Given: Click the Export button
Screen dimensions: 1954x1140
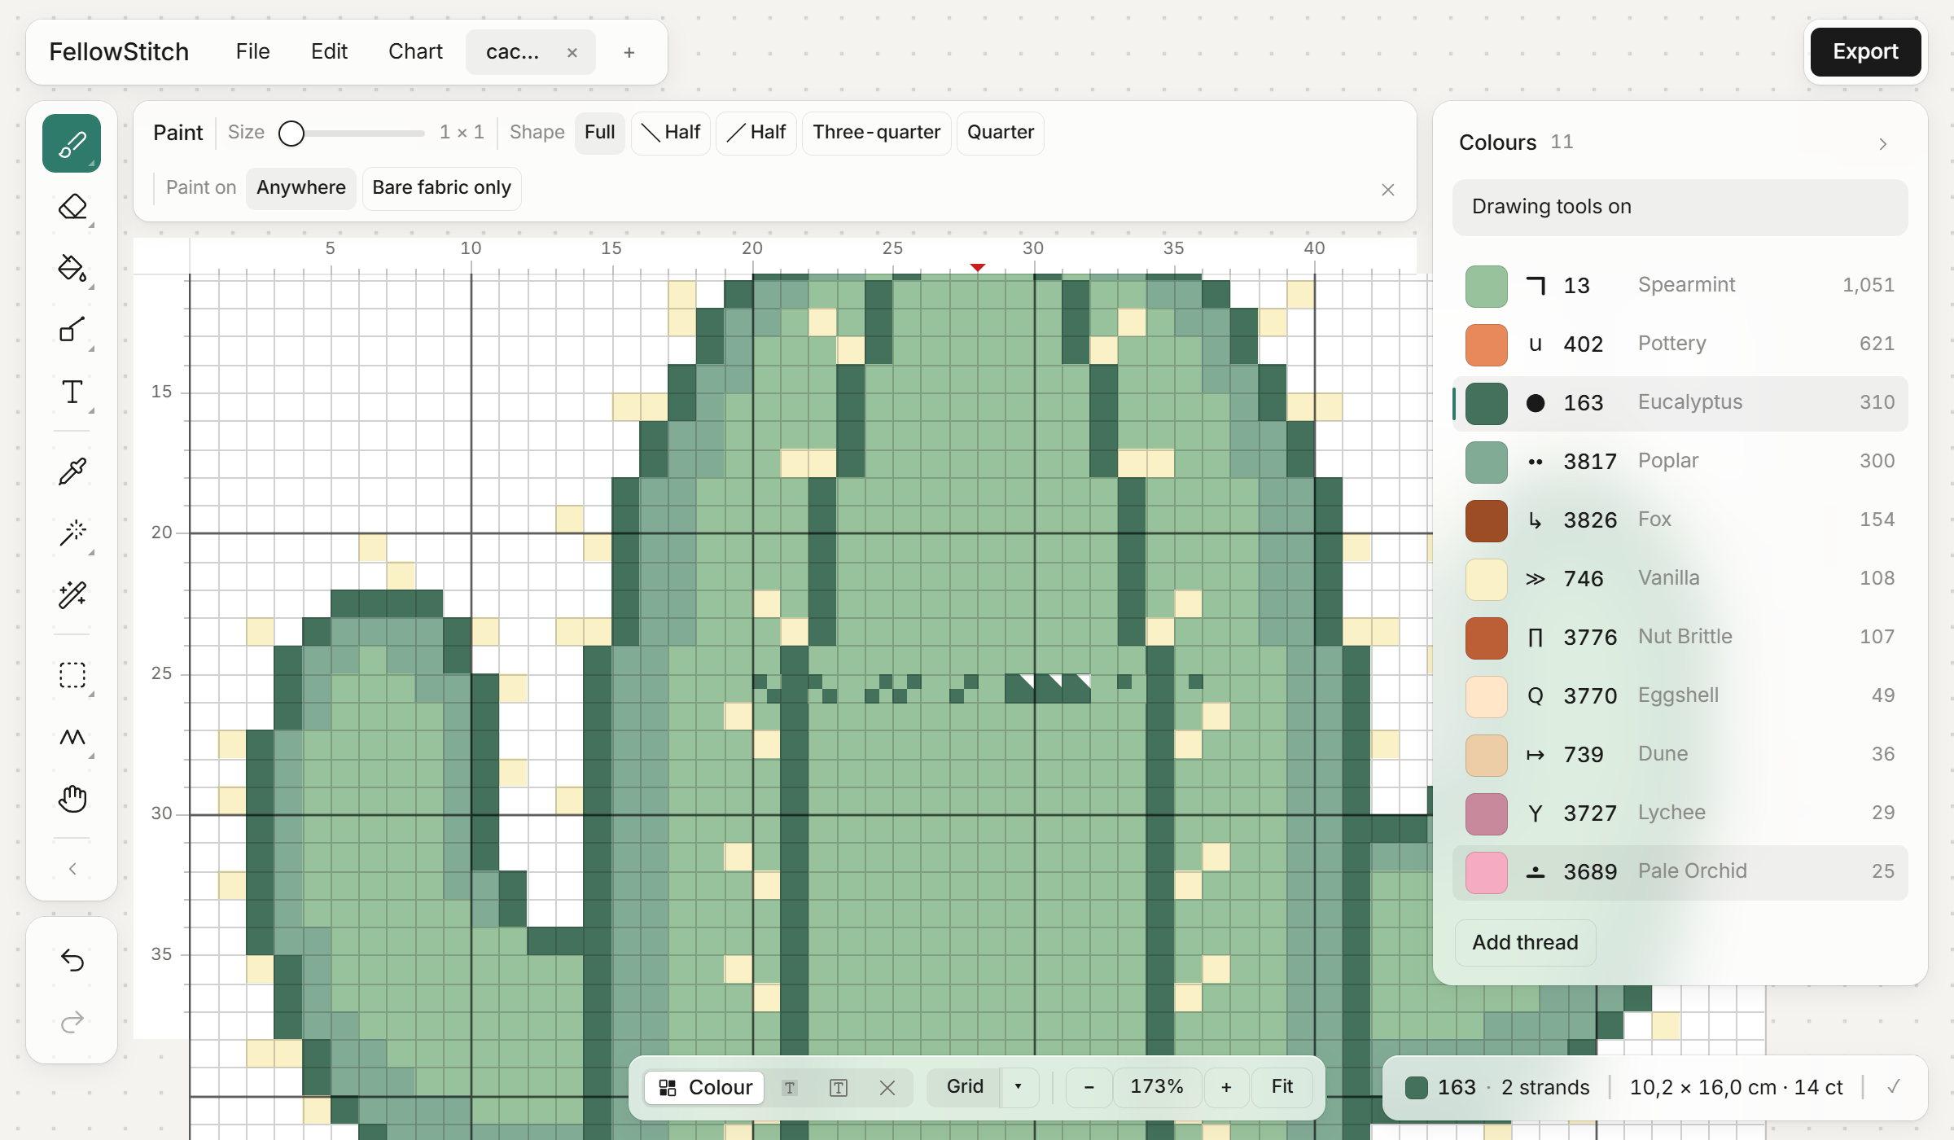Looking at the screenshot, I should 1865,52.
